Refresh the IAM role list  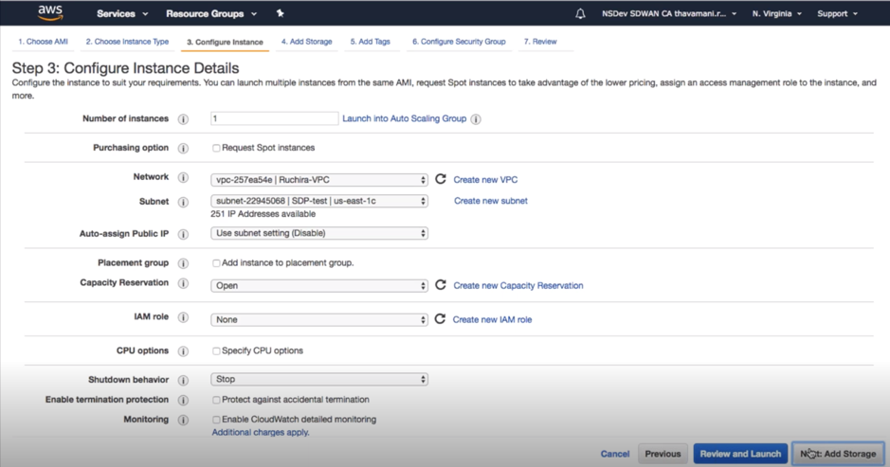(440, 319)
